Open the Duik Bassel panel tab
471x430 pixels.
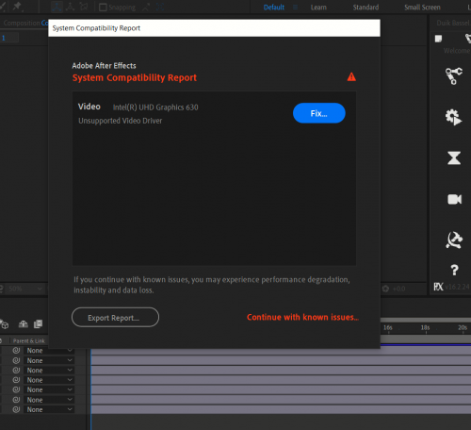click(x=453, y=23)
